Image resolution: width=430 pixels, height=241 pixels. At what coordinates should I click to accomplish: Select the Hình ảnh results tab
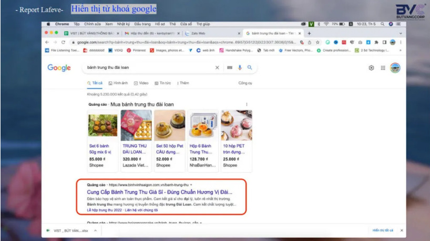tap(118, 83)
